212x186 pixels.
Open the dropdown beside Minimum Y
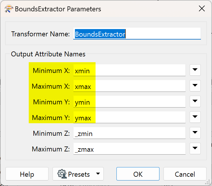pyautogui.click(x=195, y=101)
